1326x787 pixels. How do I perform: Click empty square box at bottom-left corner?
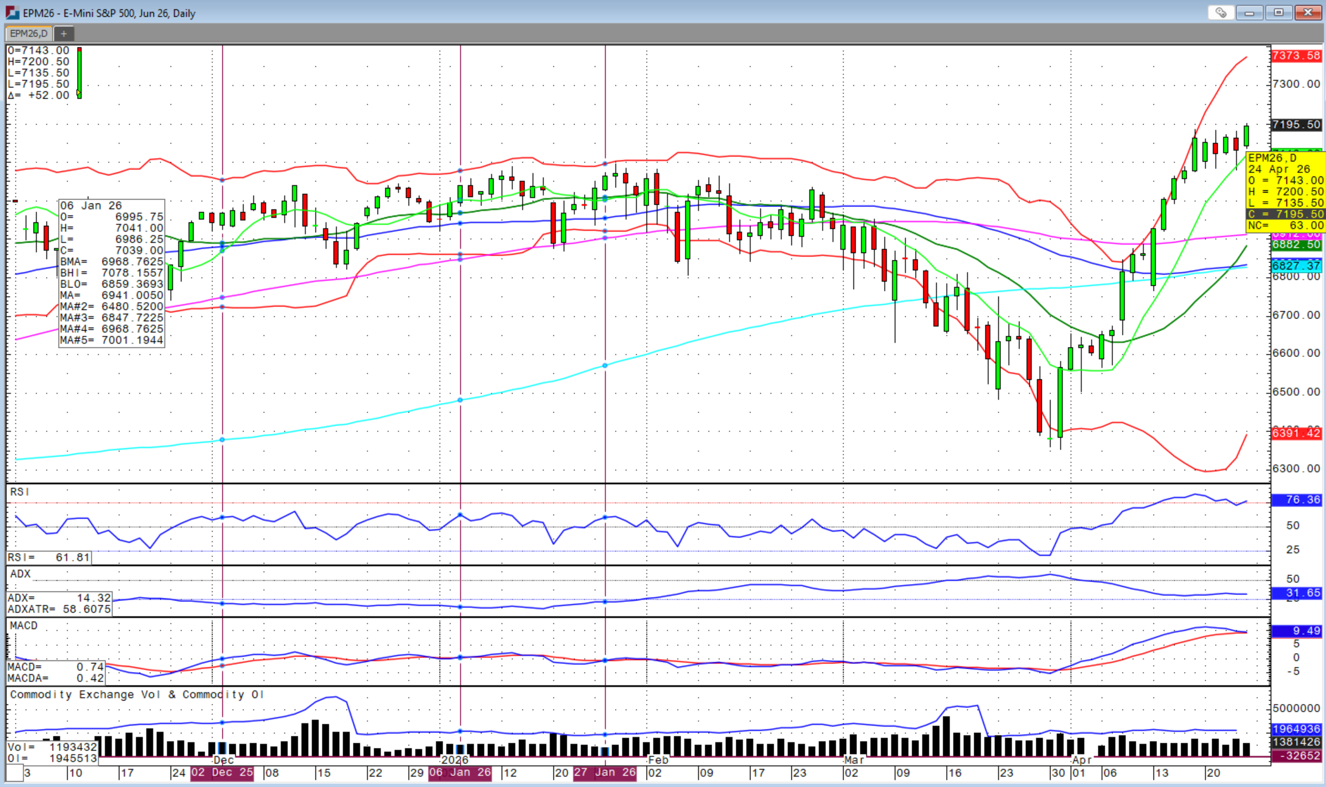click(x=15, y=773)
